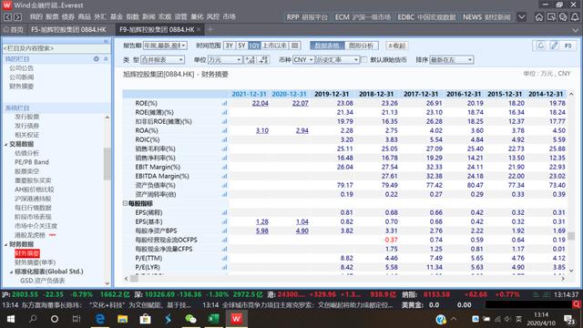Screen dimensions: 583x328
Task: Add a new tab with plus button
Action: point(210,29)
